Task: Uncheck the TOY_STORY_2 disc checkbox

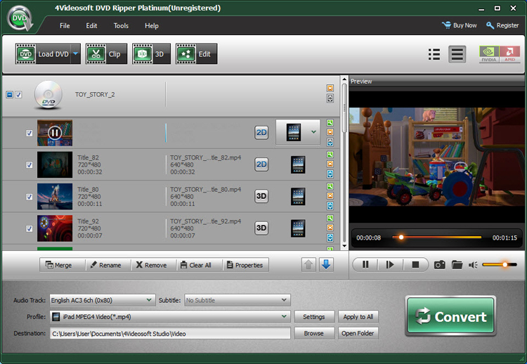Action: coord(18,95)
